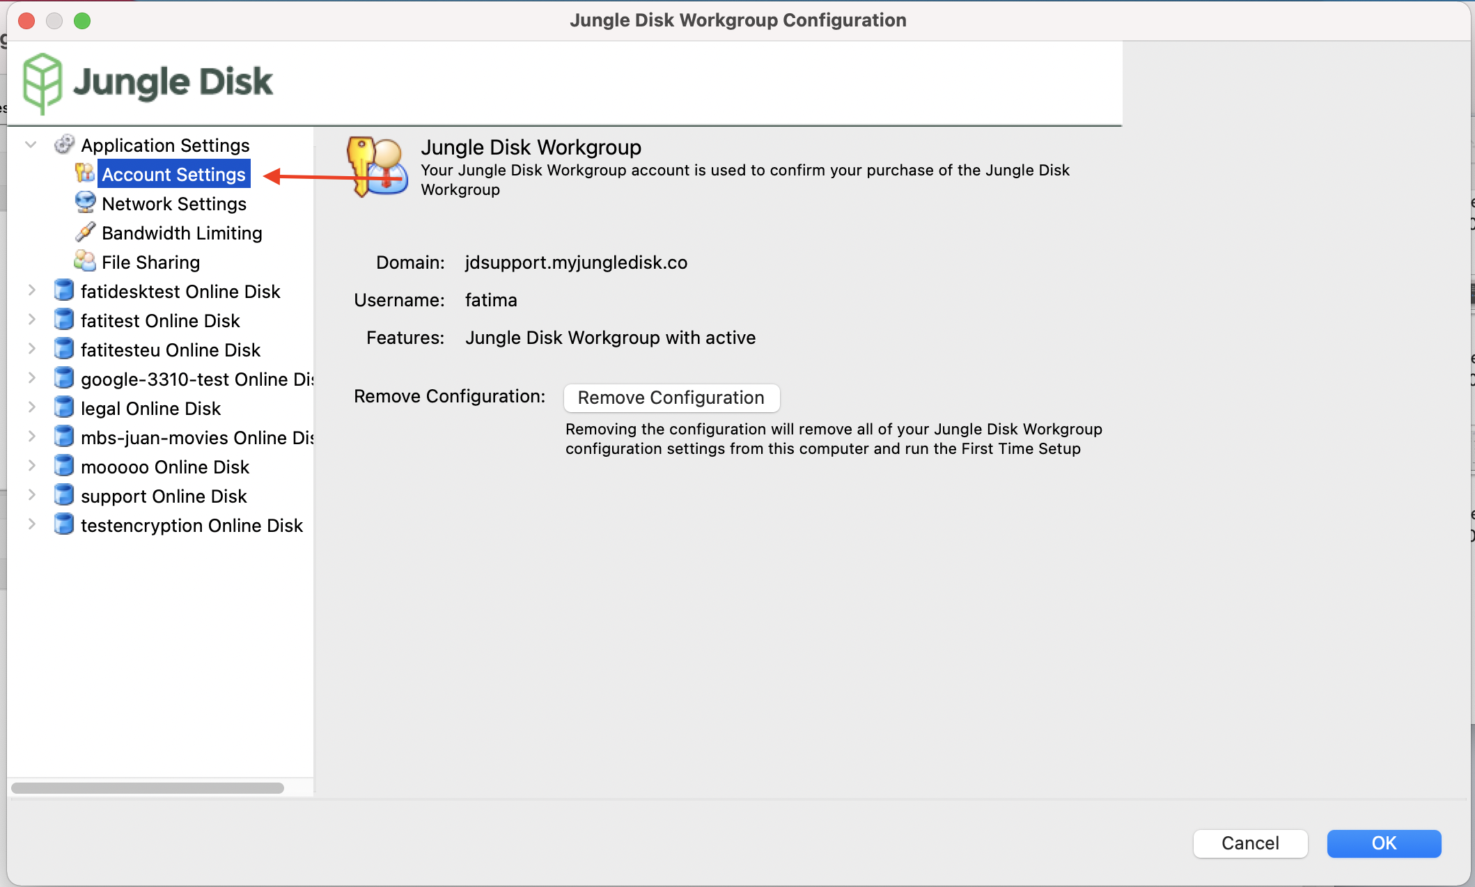Viewport: 1475px width, 887px height.
Task: Select support Online Disk
Action: 164,496
